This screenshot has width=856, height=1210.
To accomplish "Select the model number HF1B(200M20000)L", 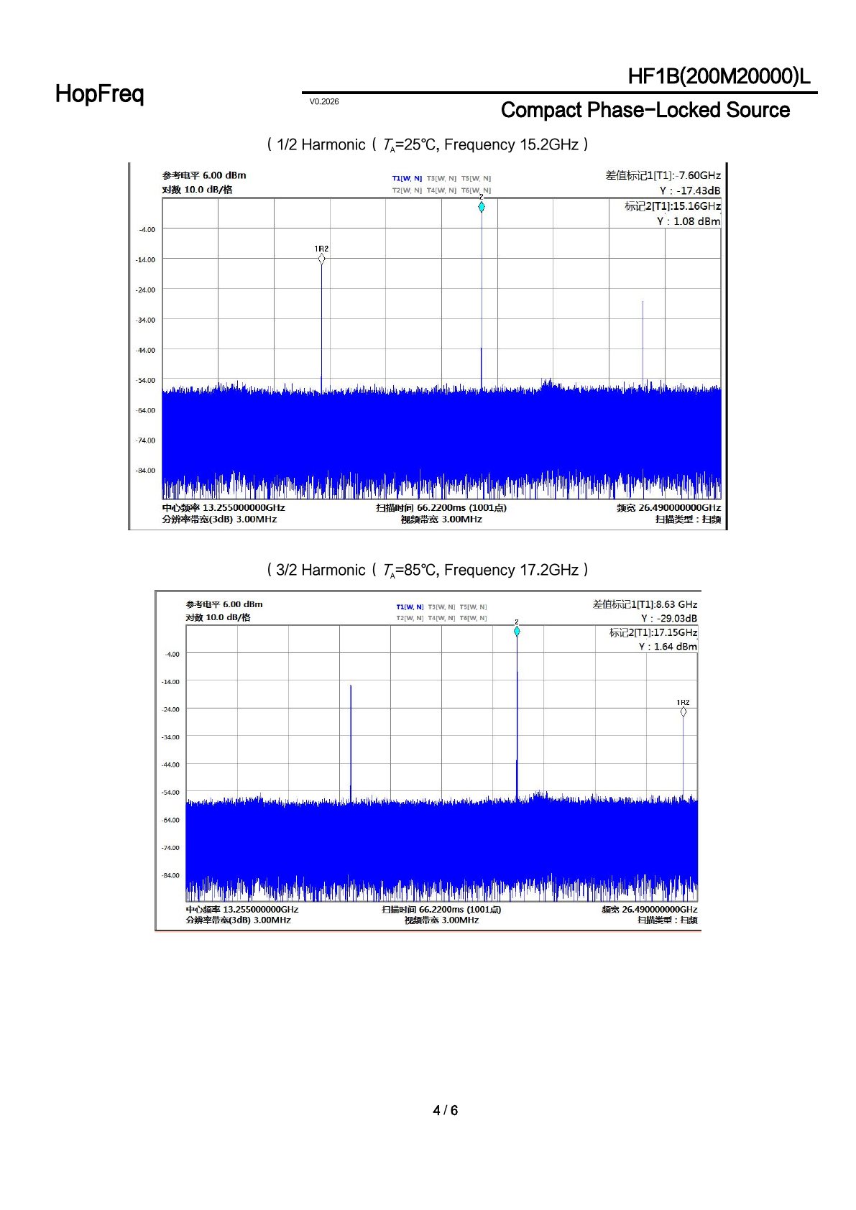I will tap(719, 76).
